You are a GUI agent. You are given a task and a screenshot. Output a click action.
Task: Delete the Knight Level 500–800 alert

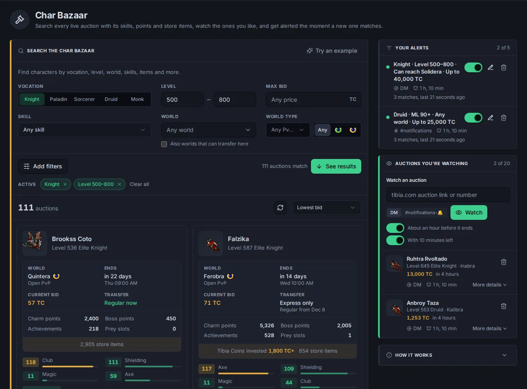tap(504, 67)
